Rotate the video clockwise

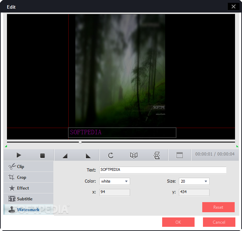pos(111,156)
